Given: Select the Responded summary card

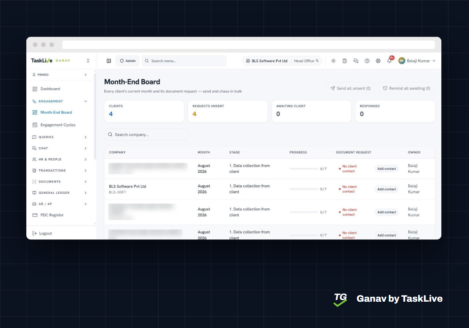Looking at the screenshot, I should click(x=395, y=111).
